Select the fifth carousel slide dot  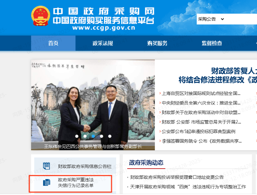(x=110, y=136)
